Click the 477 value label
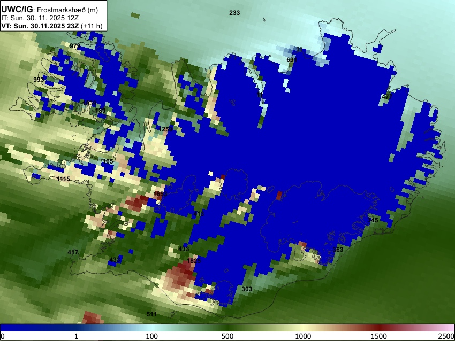Screen dimensions: 455x341 pyautogui.click(x=387, y=97)
